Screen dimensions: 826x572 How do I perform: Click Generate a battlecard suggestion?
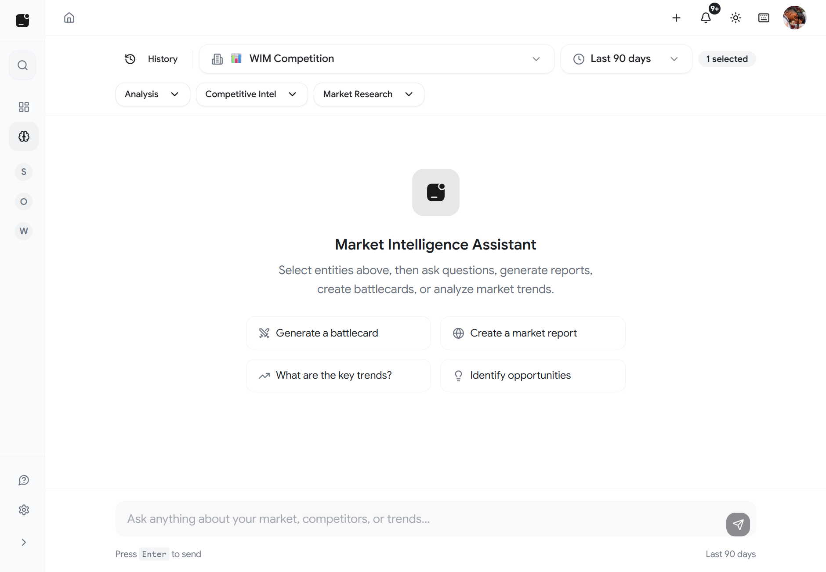(338, 333)
